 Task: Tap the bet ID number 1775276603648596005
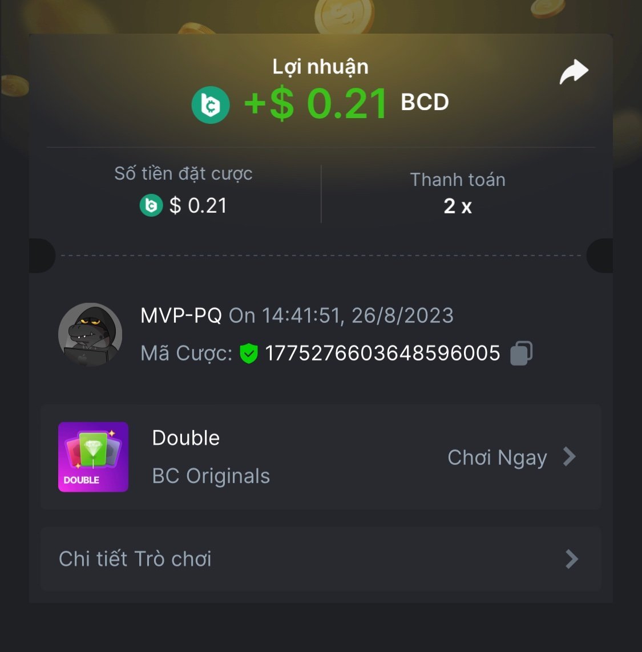point(382,354)
